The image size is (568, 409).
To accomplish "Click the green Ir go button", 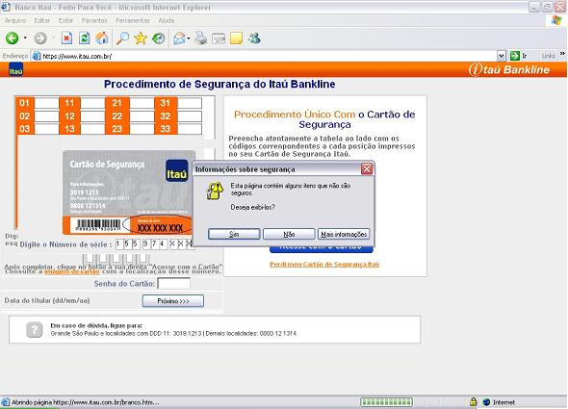I will pos(518,56).
